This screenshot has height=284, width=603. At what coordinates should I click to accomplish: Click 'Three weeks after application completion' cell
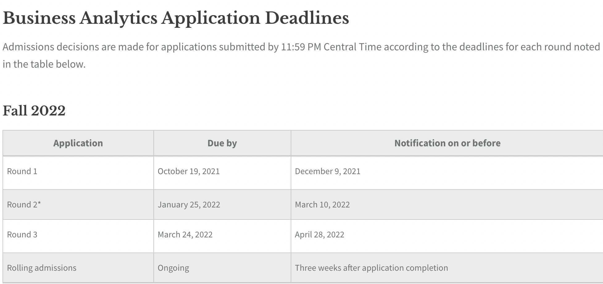[371, 268]
